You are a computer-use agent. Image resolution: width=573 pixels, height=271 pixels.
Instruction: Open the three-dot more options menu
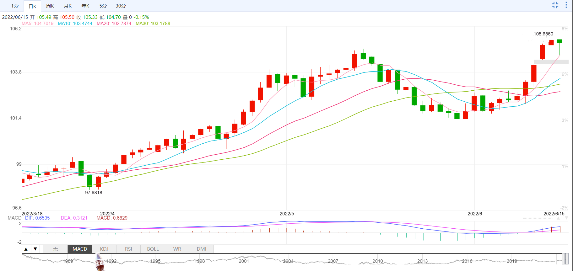566,5
